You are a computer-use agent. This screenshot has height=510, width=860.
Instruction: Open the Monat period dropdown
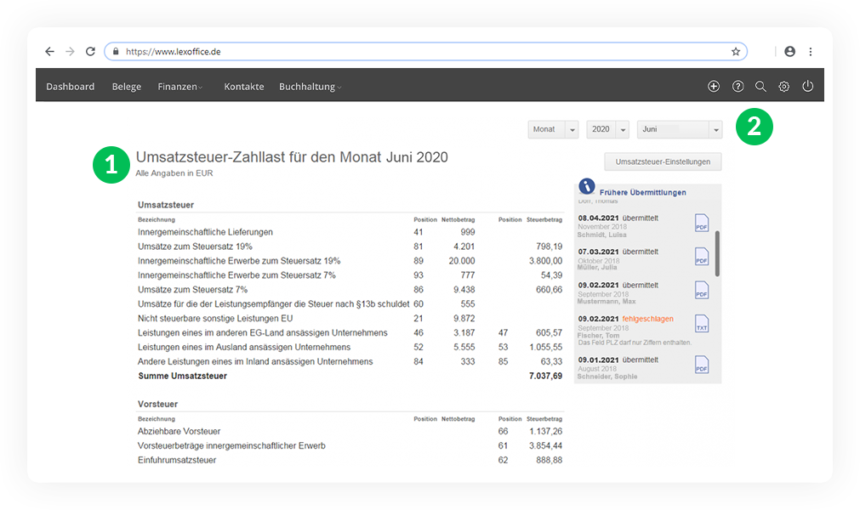pyautogui.click(x=554, y=129)
